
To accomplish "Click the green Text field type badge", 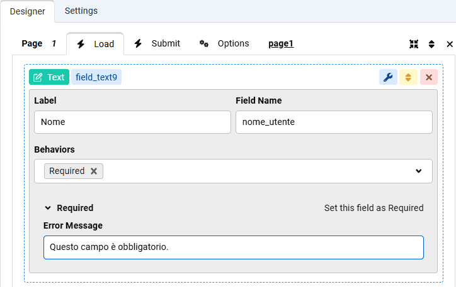I will coord(49,77).
